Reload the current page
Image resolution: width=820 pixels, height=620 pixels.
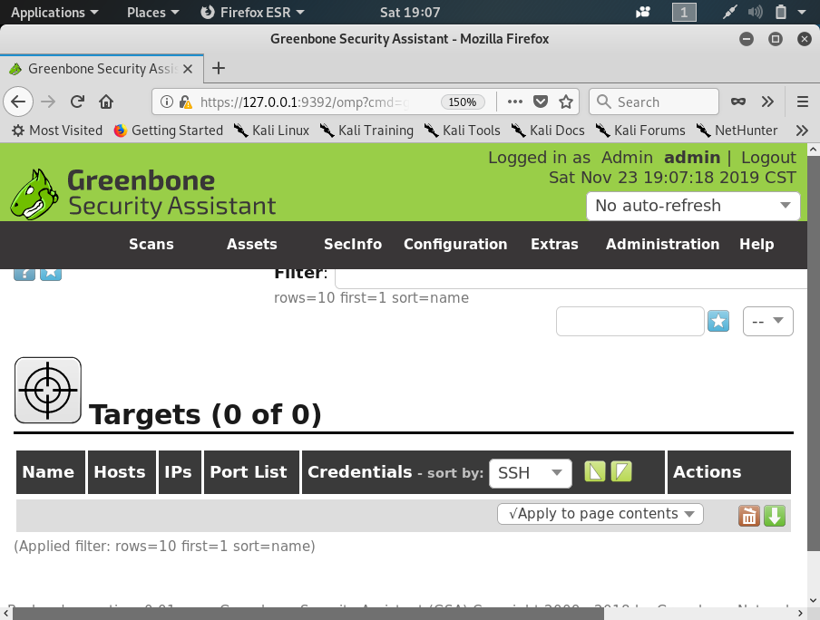coord(77,102)
